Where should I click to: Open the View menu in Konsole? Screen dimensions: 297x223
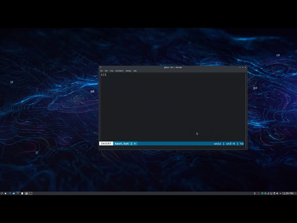click(111, 71)
